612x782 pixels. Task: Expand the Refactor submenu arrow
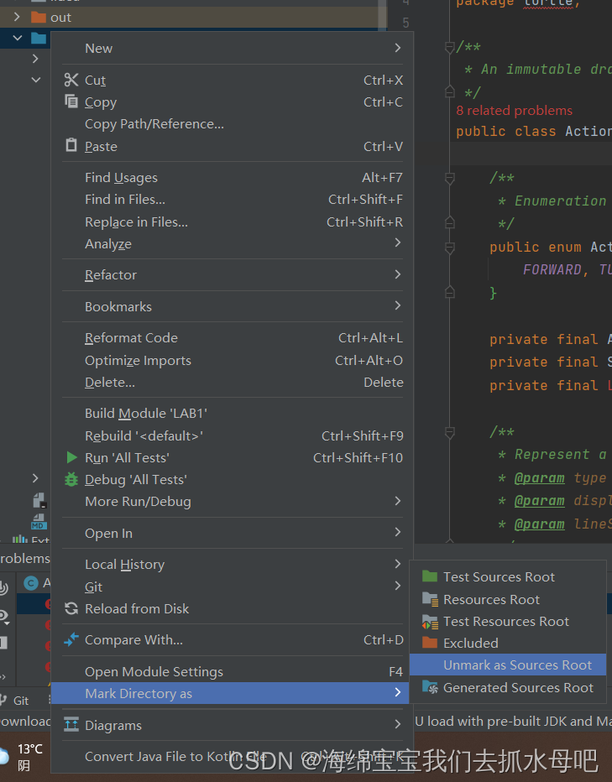[x=398, y=274]
